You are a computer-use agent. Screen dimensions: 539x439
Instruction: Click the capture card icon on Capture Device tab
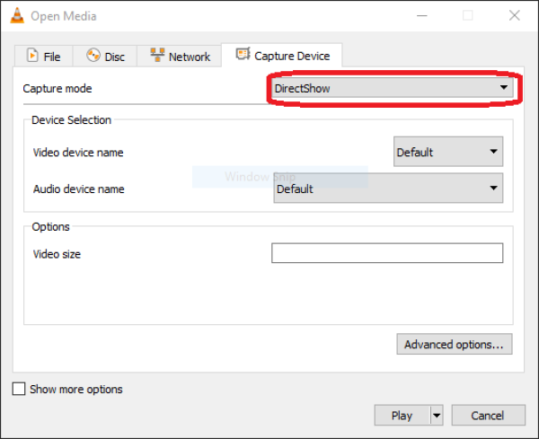[x=243, y=55]
